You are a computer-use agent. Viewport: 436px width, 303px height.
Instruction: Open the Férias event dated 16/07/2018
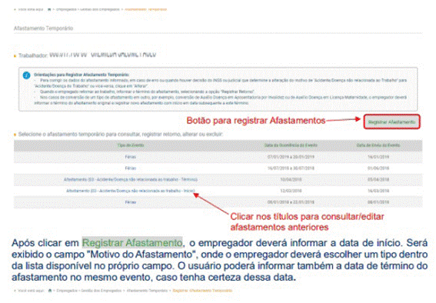[131, 168]
